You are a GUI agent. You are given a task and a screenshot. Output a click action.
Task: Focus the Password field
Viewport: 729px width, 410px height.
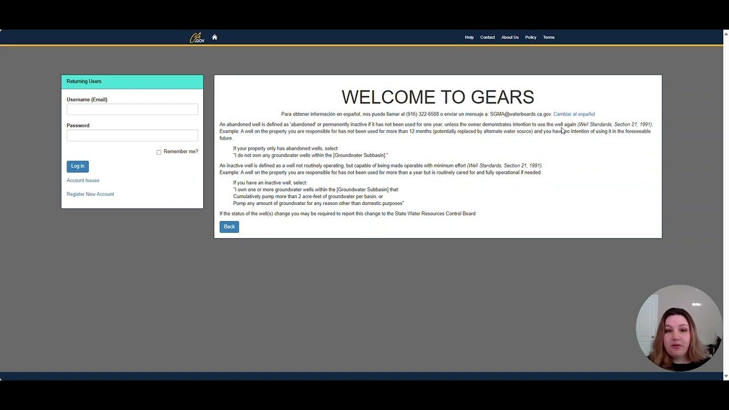click(x=132, y=136)
